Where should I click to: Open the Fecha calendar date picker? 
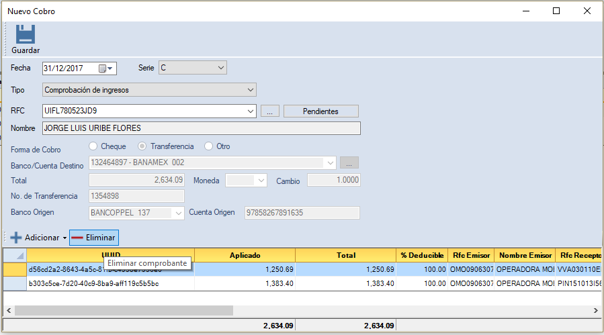pyautogui.click(x=106, y=68)
